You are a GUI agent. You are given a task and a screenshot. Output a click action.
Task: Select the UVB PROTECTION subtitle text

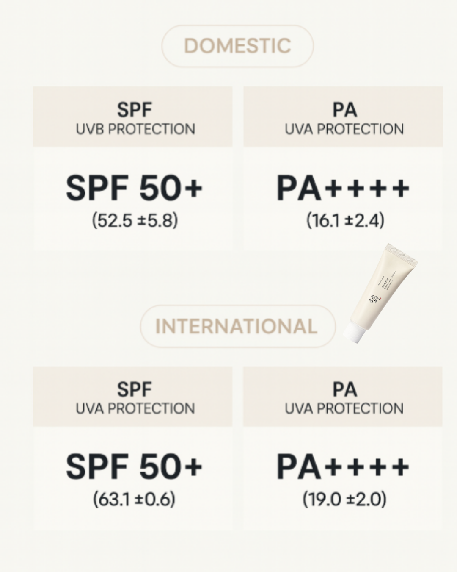pyautogui.click(x=135, y=129)
